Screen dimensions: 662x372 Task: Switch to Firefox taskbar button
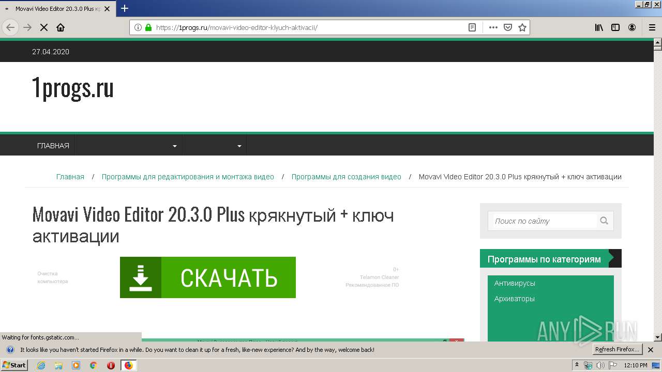click(128, 365)
